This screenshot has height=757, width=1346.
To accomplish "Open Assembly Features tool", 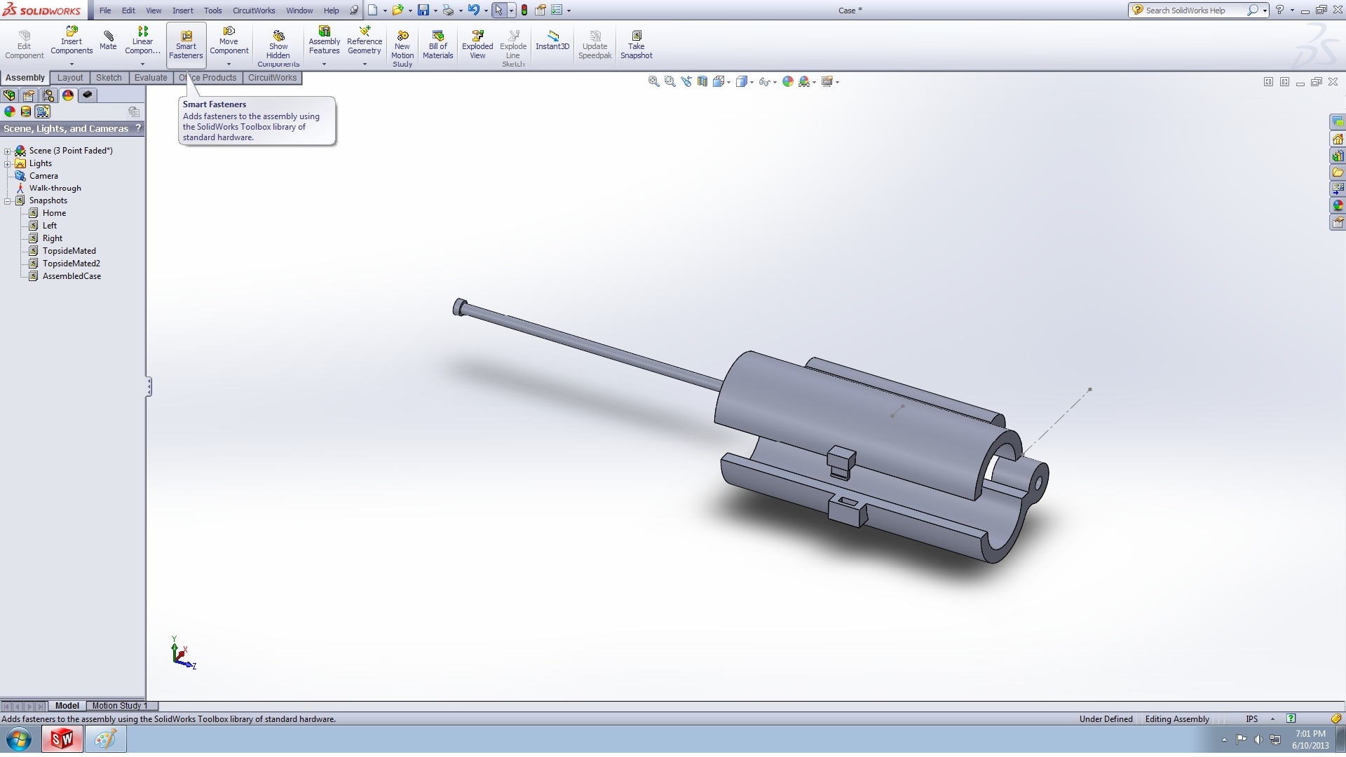I will (324, 41).
